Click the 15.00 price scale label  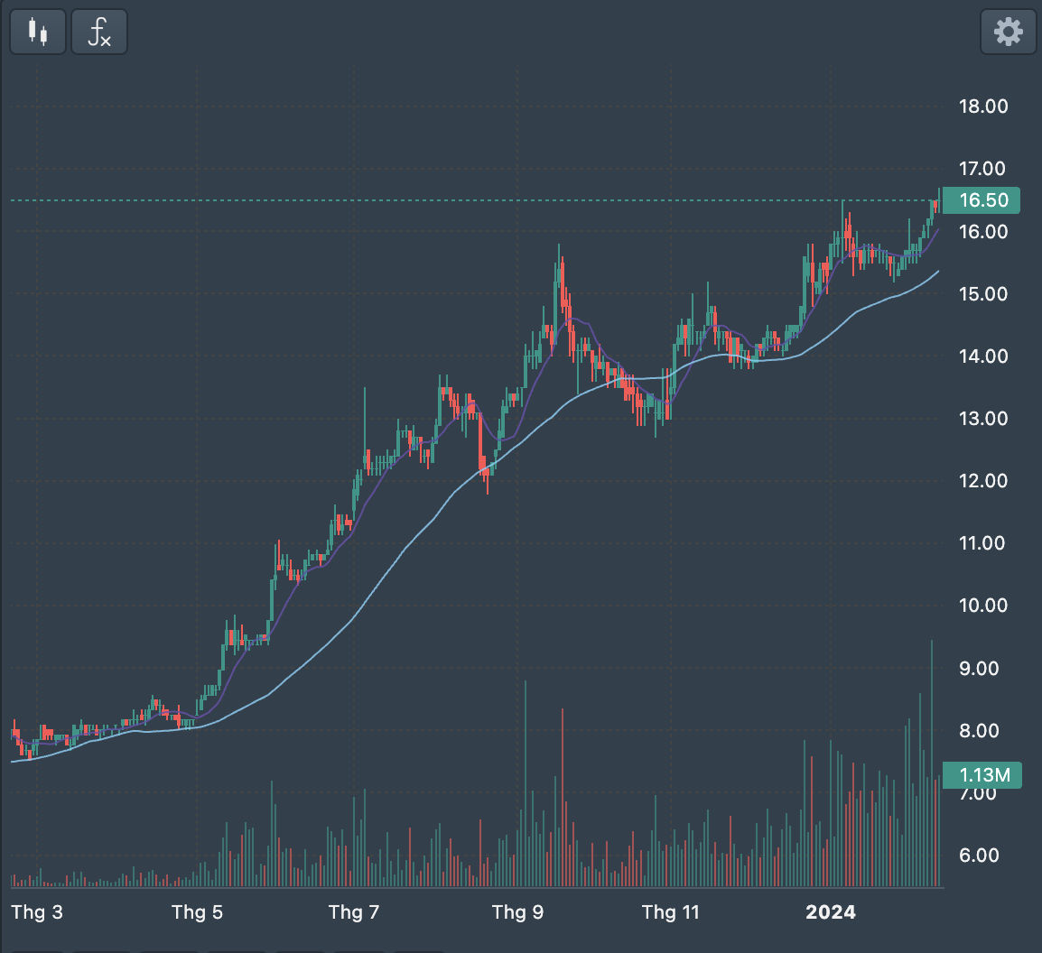click(x=982, y=294)
